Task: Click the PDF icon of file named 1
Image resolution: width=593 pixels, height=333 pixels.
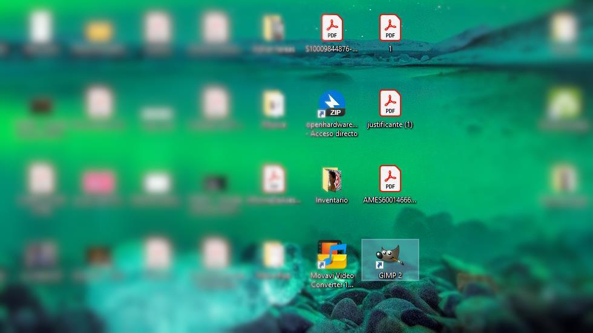Action: pyautogui.click(x=390, y=28)
